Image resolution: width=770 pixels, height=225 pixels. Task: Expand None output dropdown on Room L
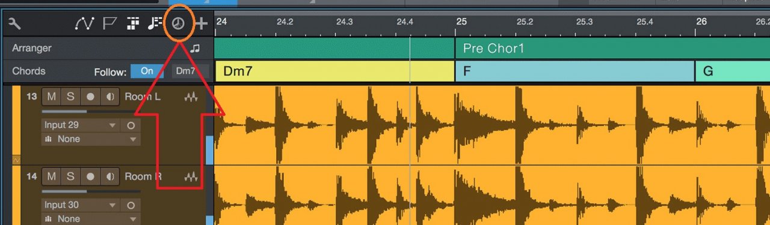[x=91, y=139]
